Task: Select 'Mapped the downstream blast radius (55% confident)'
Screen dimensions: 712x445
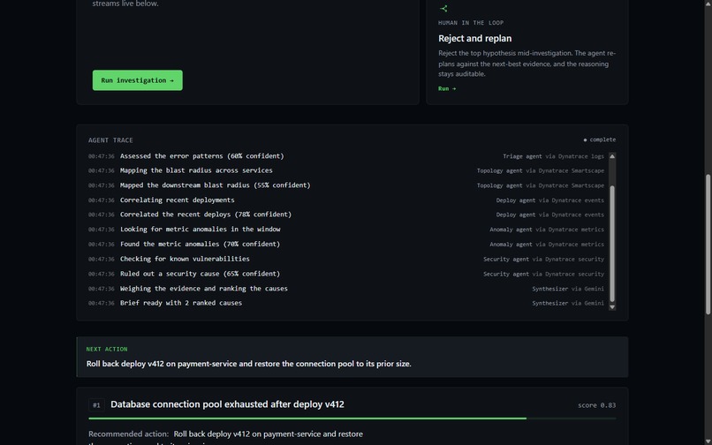Action: (x=215, y=185)
